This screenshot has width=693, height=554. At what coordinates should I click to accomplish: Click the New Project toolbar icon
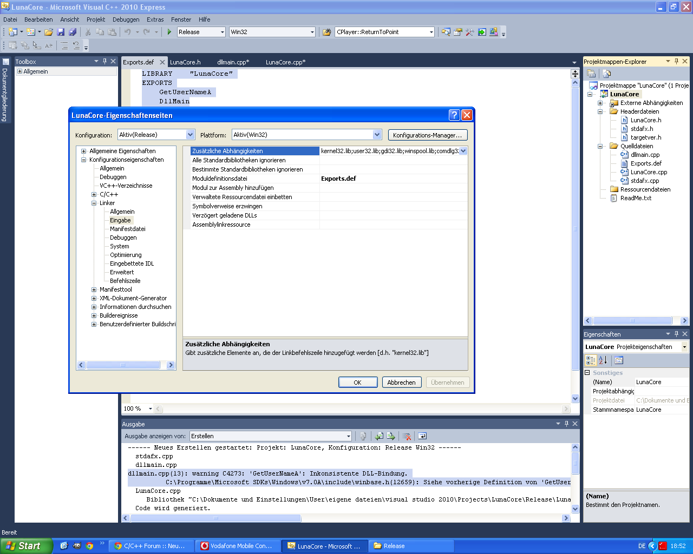point(12,32)
